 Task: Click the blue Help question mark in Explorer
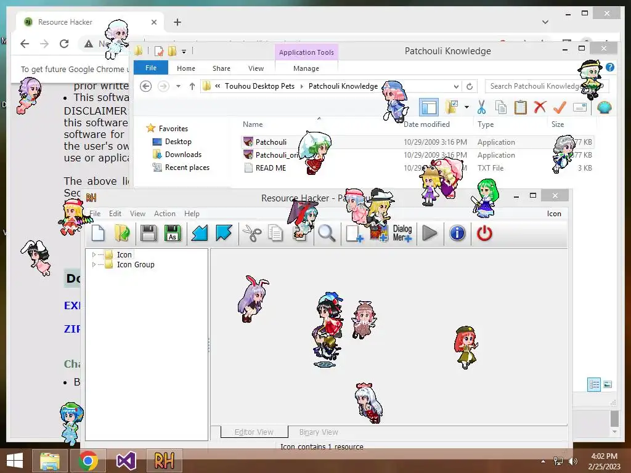(610, 67)
